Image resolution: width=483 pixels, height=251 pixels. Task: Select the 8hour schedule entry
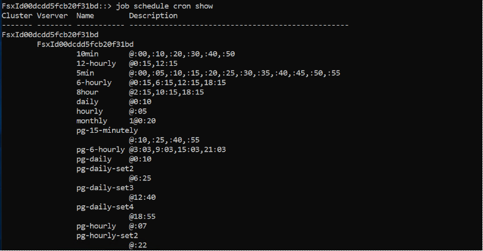pos(87,92)
